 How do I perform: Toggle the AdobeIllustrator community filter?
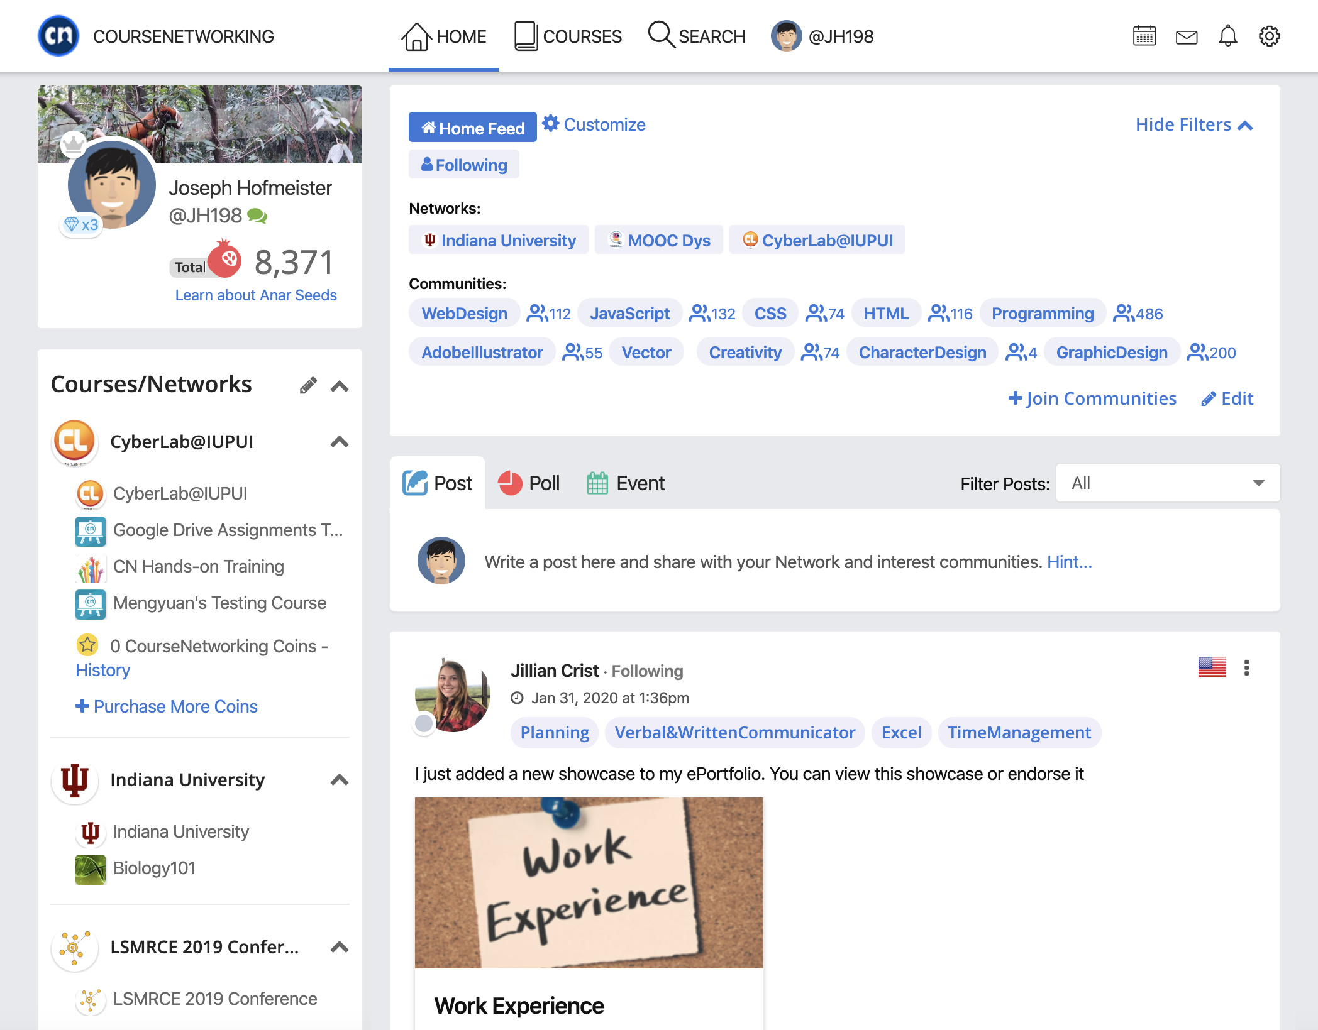482,352
